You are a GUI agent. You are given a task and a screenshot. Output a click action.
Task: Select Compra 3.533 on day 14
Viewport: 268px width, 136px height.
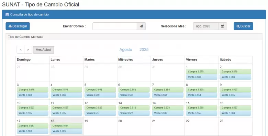(x=168, y=107)
